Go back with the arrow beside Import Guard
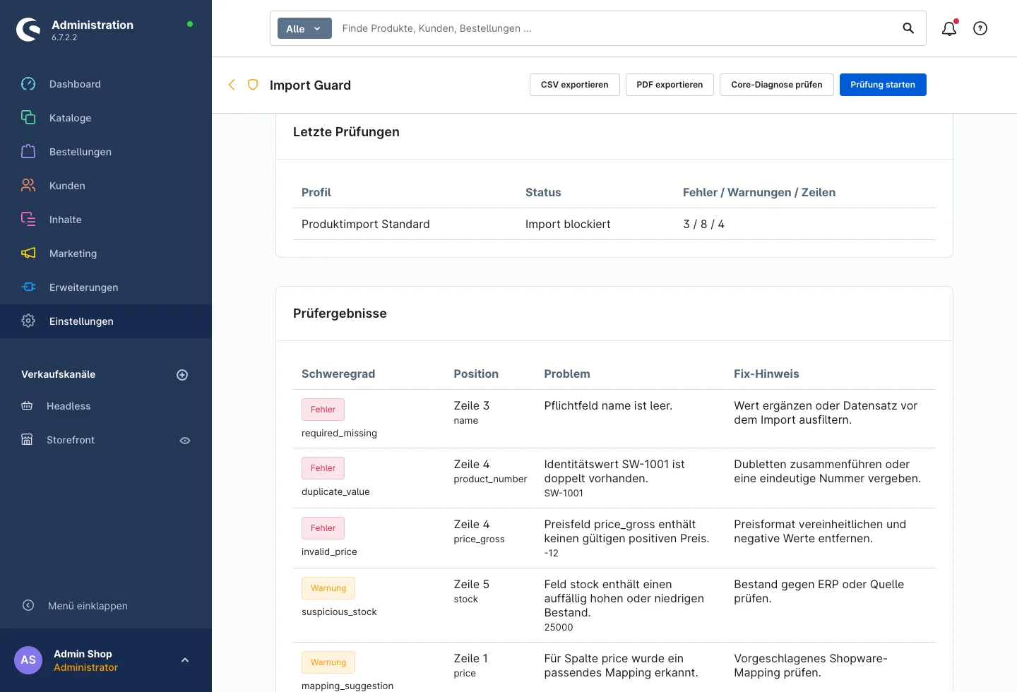This screenshot has width=1017, height=692. [232, 85]
